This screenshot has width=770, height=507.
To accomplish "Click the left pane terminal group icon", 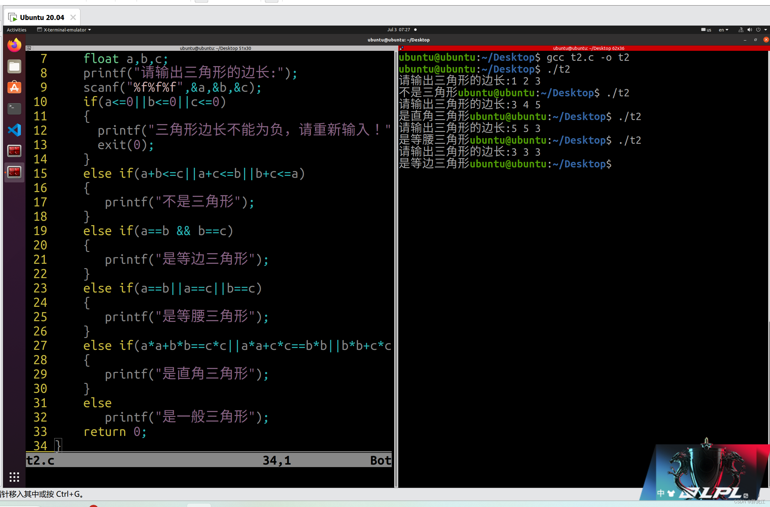I will point(29,48).
